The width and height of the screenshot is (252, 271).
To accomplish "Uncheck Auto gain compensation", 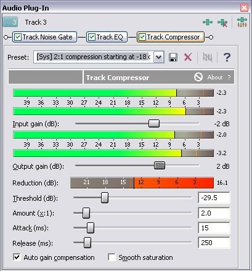I will click(x=17, y=257).
